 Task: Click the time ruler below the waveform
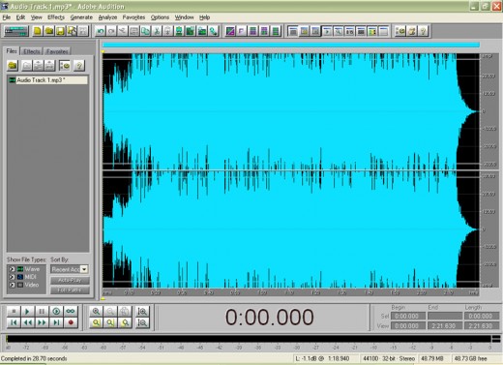tap(290, 292)
